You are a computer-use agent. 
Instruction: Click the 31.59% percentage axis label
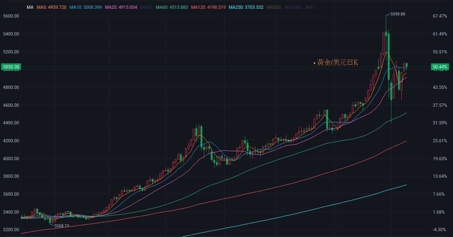pos(440,123)
